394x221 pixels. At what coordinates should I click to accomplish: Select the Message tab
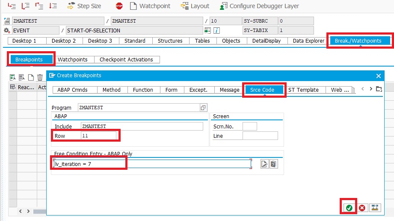(229, 90)
